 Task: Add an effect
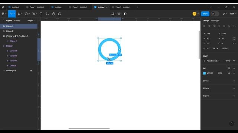click(x=234, y=88)
